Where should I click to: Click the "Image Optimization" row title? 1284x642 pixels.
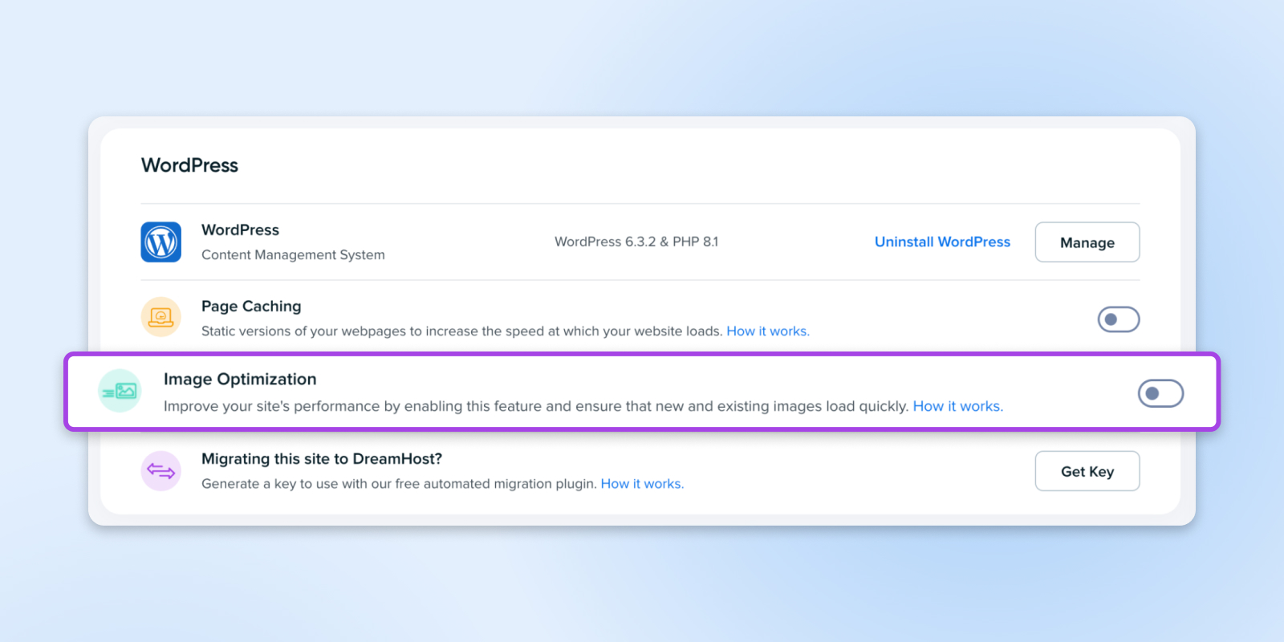coord(240,380)
